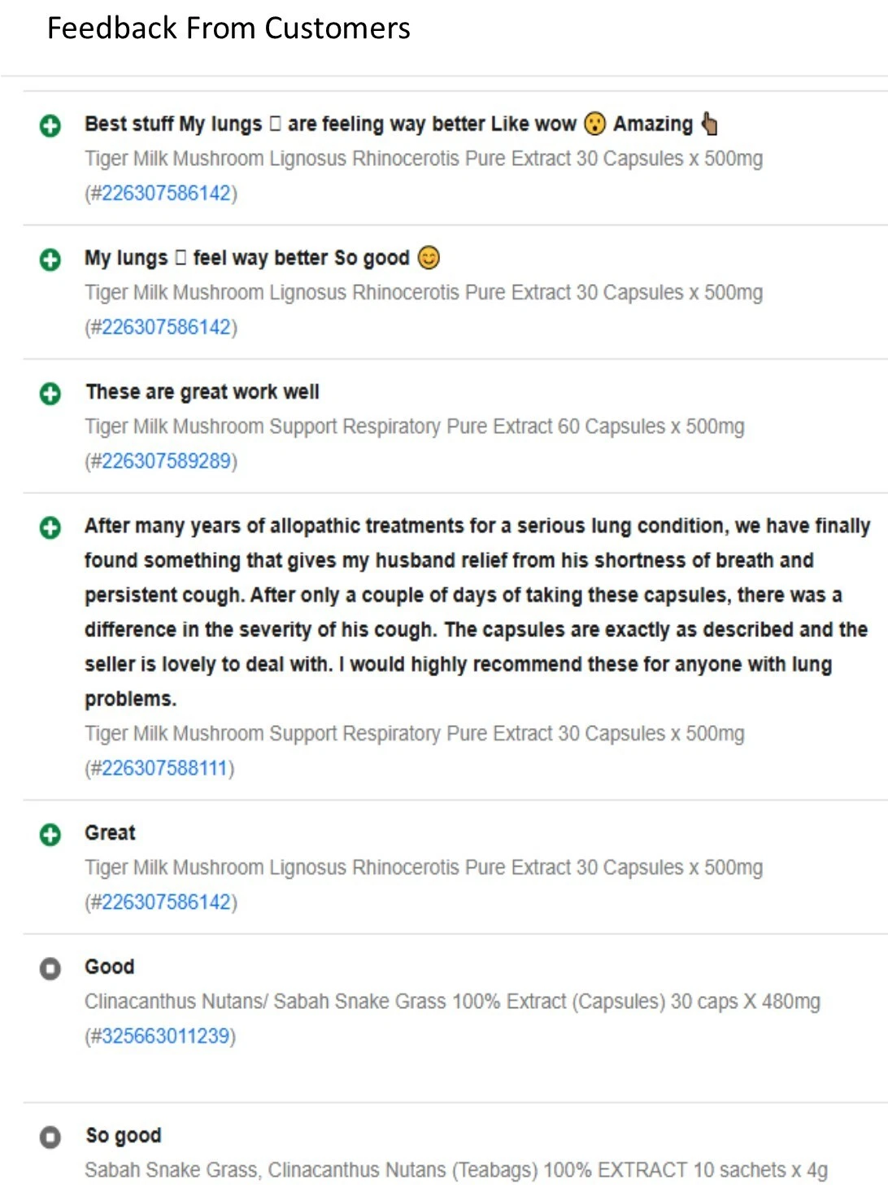Click the "These are great work well" feedback text

coord(202,392)
